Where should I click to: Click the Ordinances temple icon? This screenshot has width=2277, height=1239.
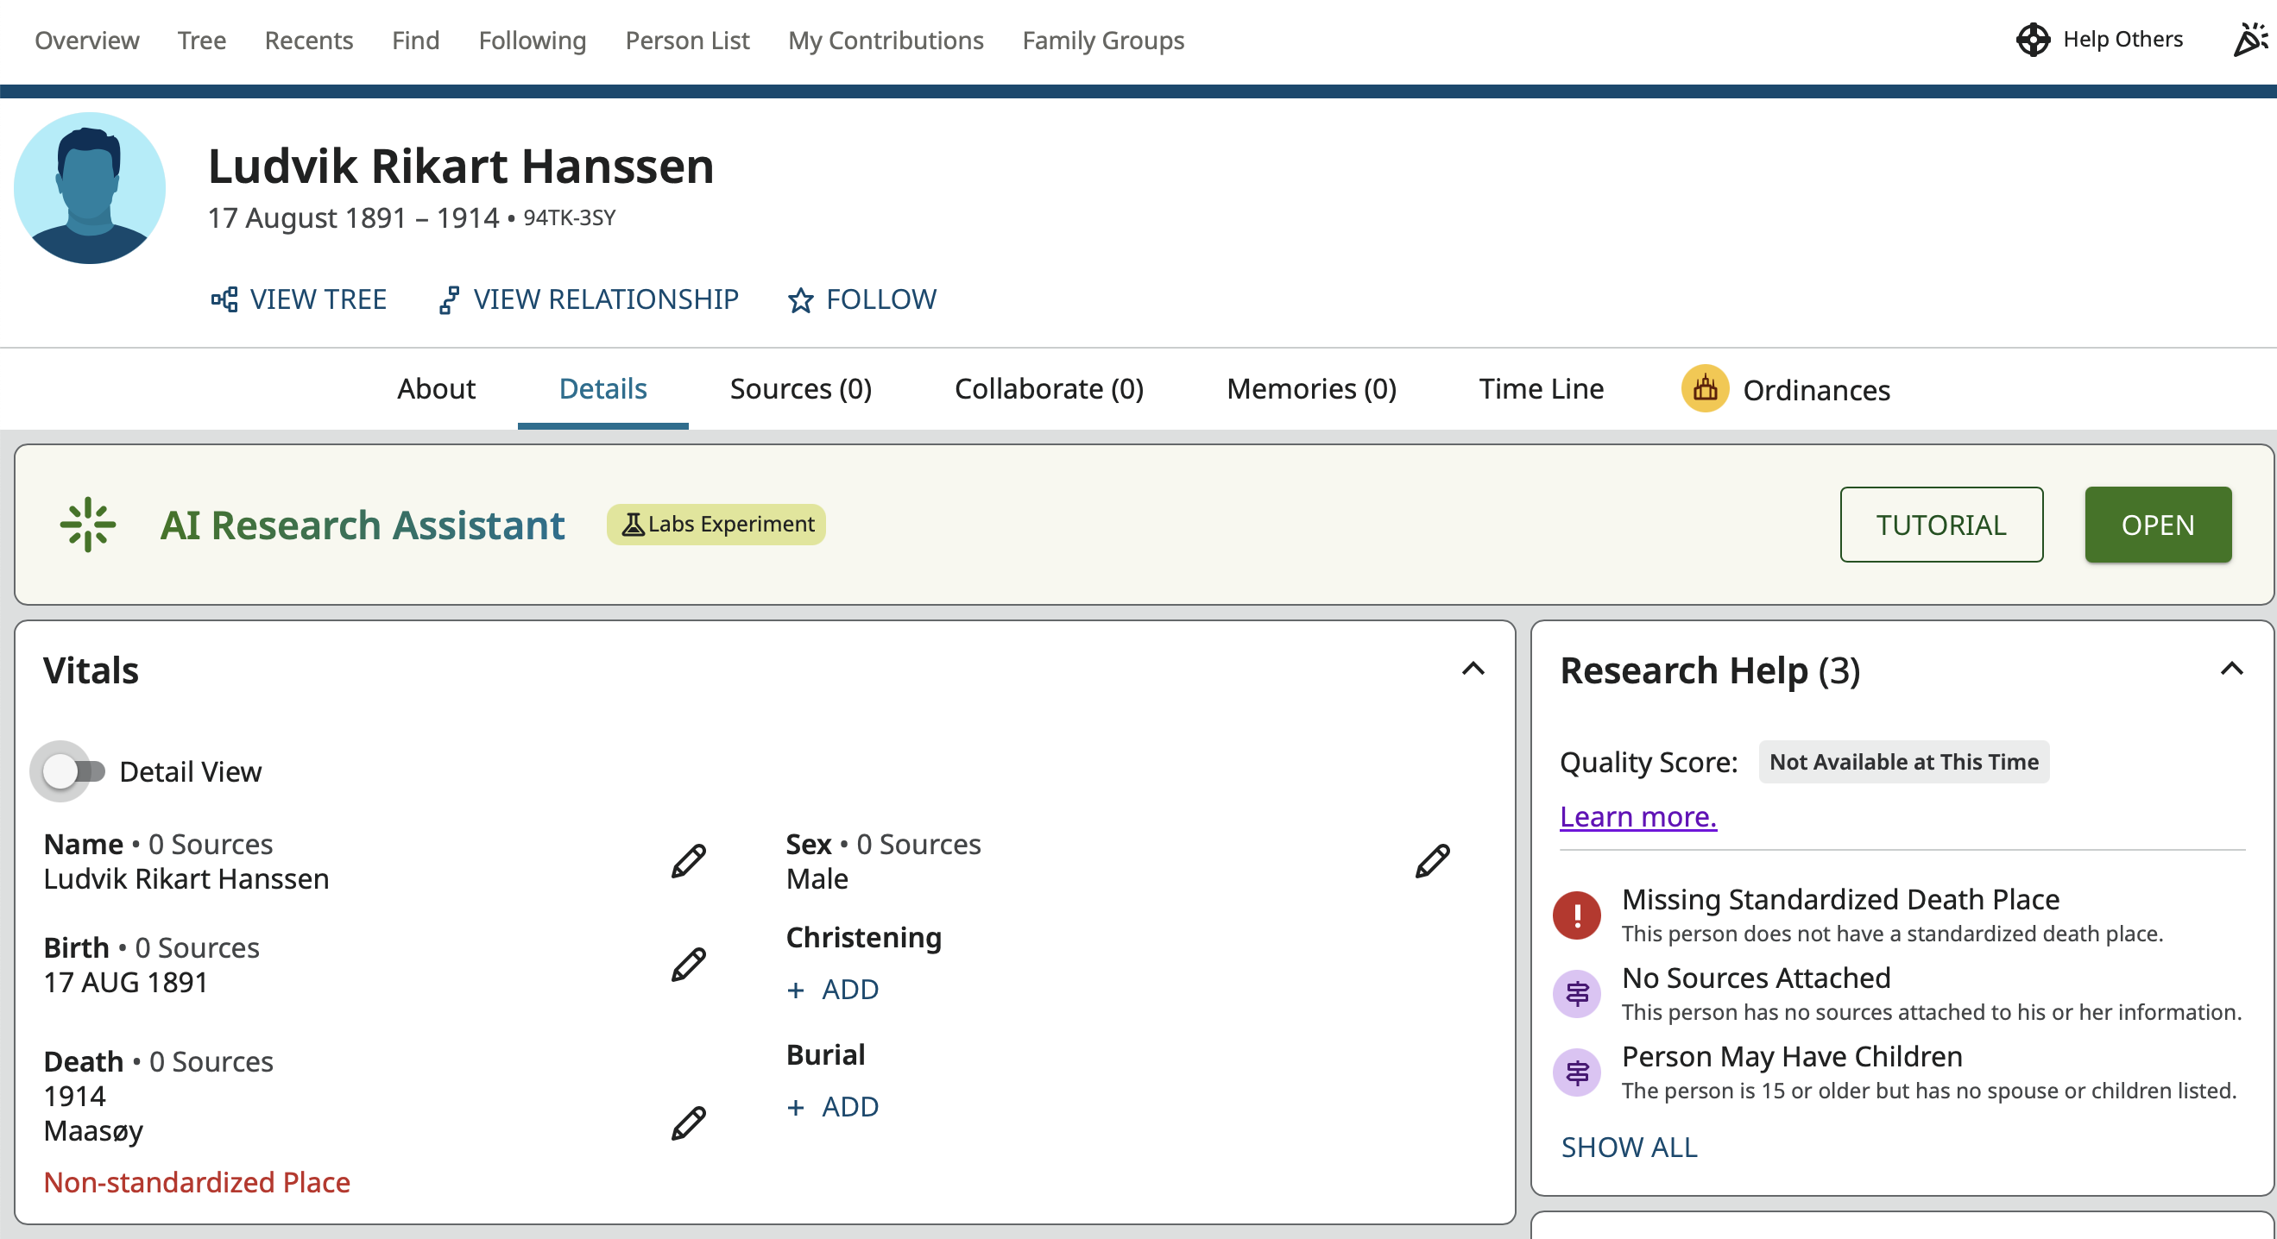[1704, 389]
